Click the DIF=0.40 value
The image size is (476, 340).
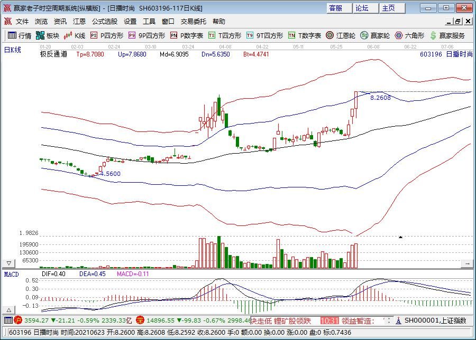pos(53,274)
